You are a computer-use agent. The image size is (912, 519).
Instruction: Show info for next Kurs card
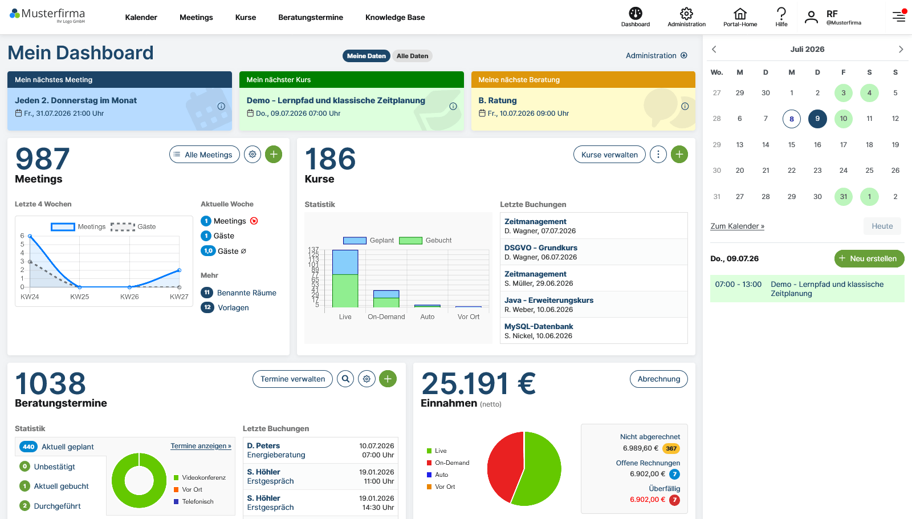pyautogui.click(x=453, y=106)
